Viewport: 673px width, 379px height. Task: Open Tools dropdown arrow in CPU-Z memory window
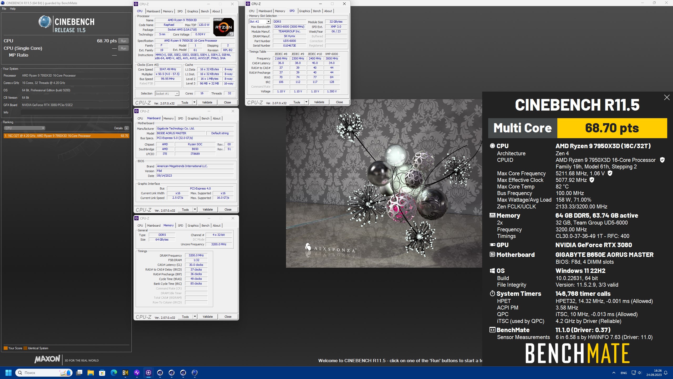click(x=195, y=317)
